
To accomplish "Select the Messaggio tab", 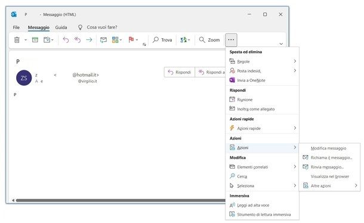I will point(39,27).
